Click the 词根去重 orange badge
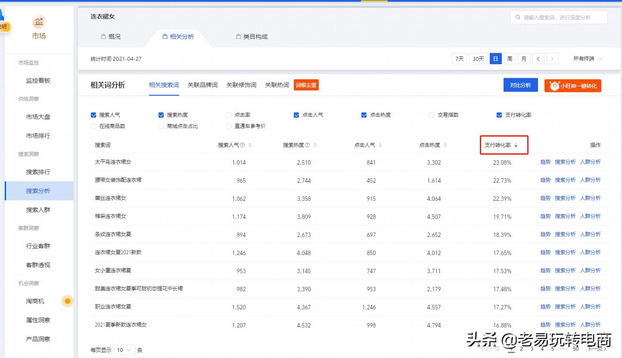The image size is (622, 358). pyautogui.click(x=306, y=85)
